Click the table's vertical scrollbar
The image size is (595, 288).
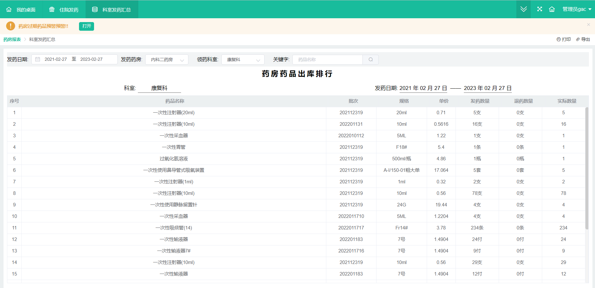click(587, 168)
